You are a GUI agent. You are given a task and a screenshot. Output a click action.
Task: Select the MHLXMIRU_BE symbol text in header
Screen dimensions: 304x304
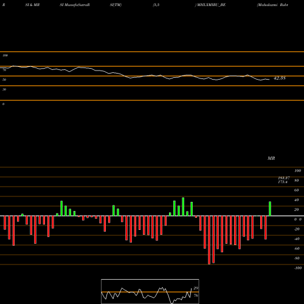(211, 5)
